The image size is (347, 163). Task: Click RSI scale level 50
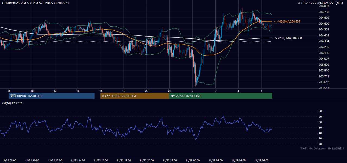point(320,127)
